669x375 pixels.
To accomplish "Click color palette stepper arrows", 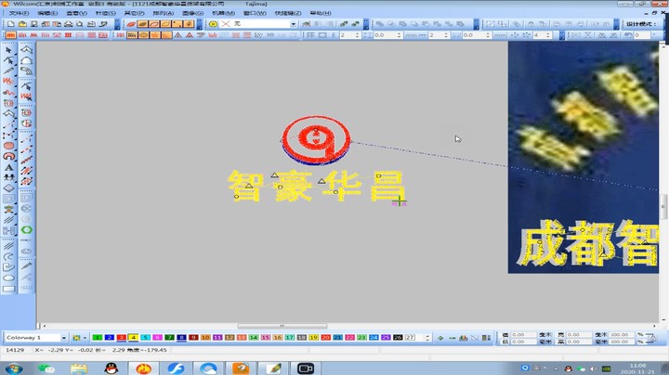I will pyautogui.click(x=427, y=338).
